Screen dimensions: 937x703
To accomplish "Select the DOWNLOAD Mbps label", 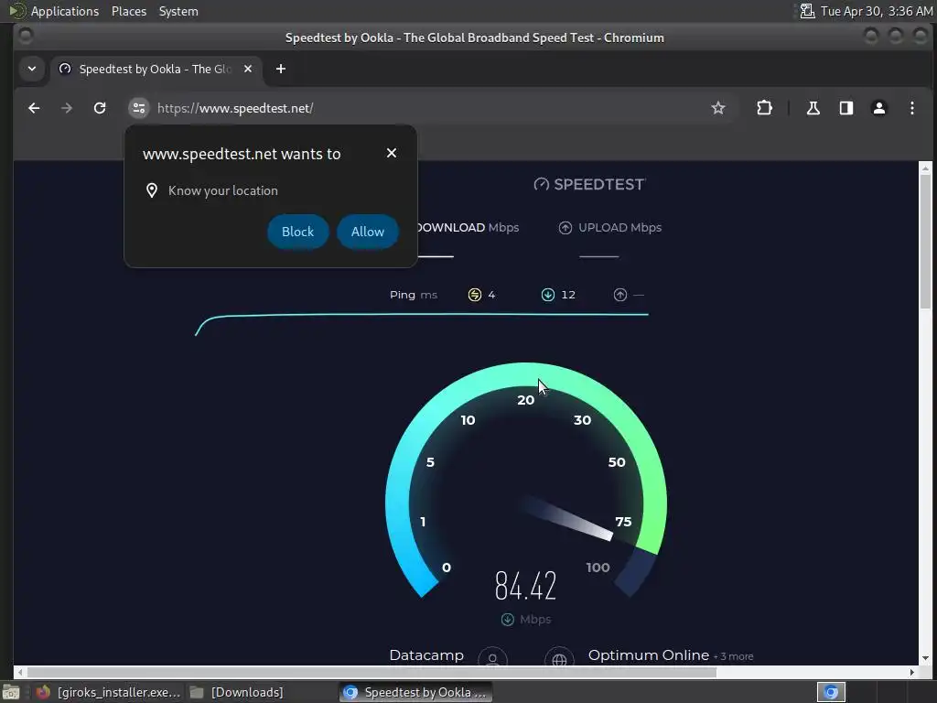I will click(x=468, y=228).
